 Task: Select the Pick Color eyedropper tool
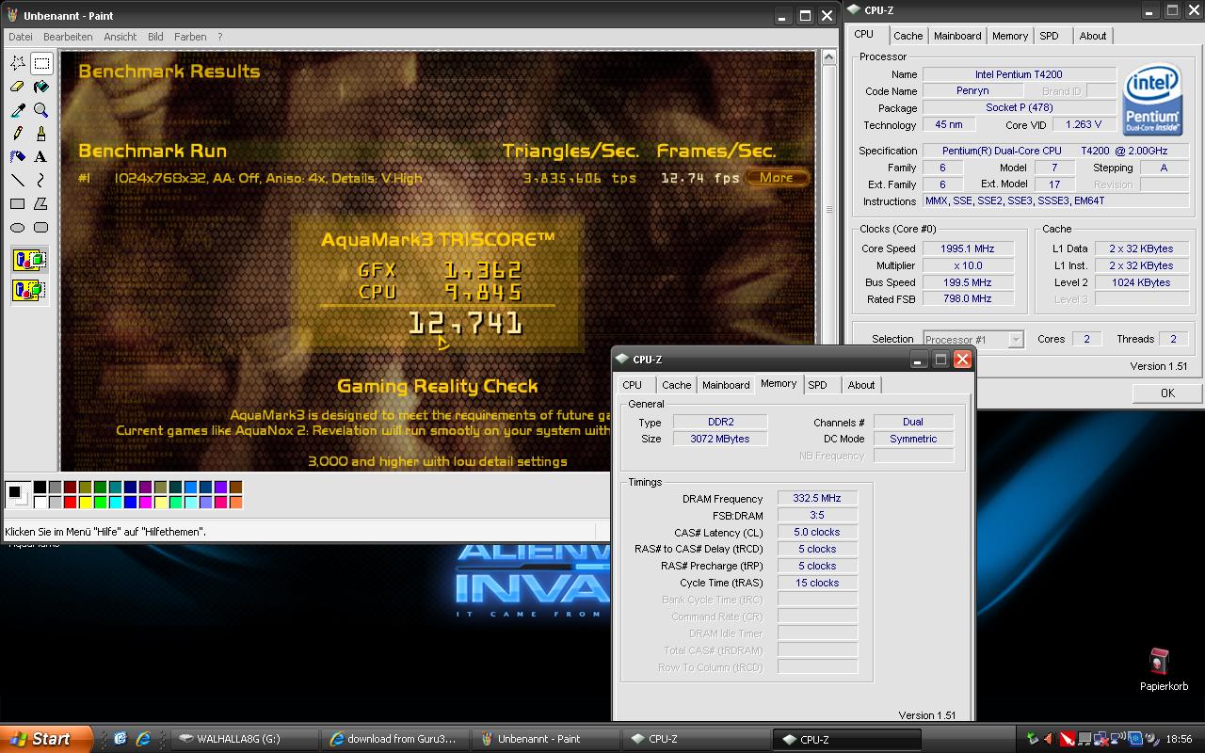click(x=18, y=110)
